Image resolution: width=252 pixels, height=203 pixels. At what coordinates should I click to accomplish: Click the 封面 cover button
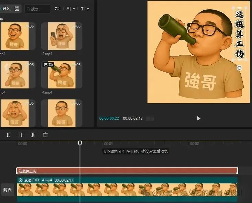(x=8, y=190)
